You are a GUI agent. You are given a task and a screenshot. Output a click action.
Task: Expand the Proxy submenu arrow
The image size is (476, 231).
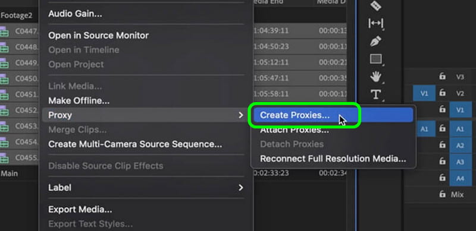pyautogui.click(x=241, y=115)
